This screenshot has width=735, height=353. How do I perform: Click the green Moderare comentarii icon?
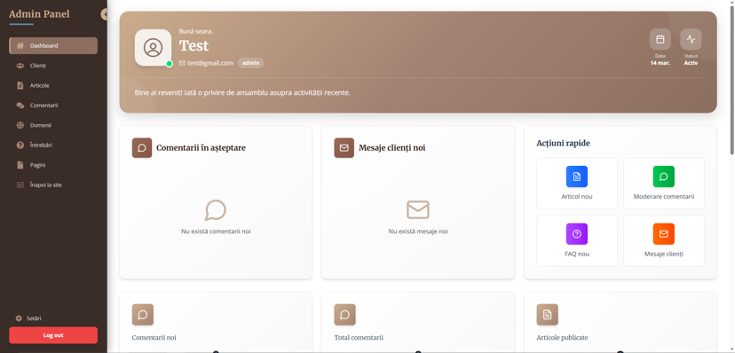tap(664, 177)
